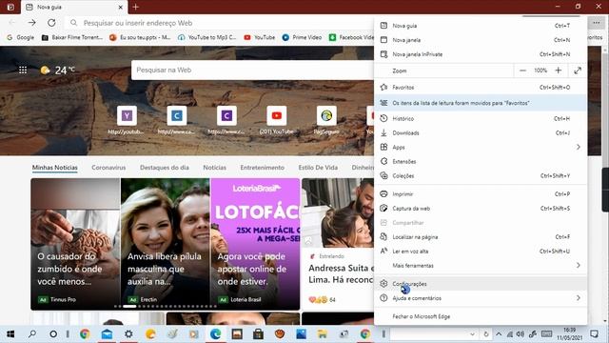Open Prime Video bookmark
This screenshot has height=343, width=609.
click(x=303, y=37)
